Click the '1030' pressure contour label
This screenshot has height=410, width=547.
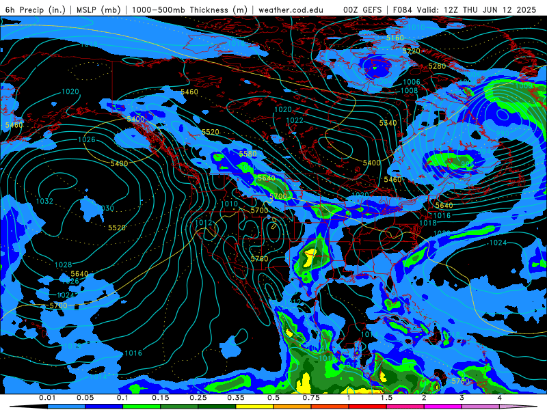point(105,208)
